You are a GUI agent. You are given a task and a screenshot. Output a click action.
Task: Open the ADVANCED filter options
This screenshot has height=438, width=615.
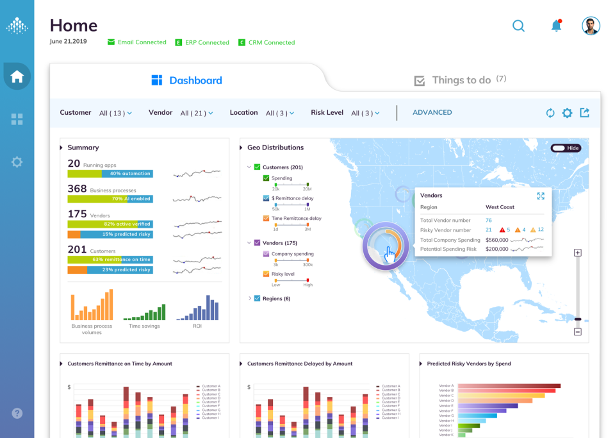tap(432, 112)
